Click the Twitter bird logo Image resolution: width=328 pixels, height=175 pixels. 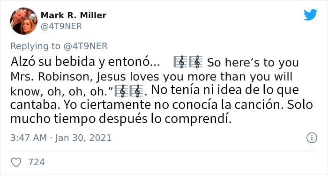coord(310,15)
